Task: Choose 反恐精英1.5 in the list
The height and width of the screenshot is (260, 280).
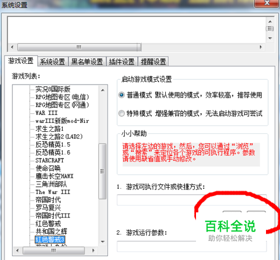Action: click(x=53, y=145)
